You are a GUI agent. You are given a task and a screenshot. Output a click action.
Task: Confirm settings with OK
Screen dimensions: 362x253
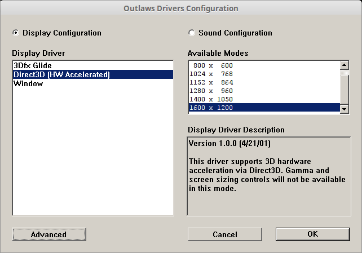tap(313, 234)
